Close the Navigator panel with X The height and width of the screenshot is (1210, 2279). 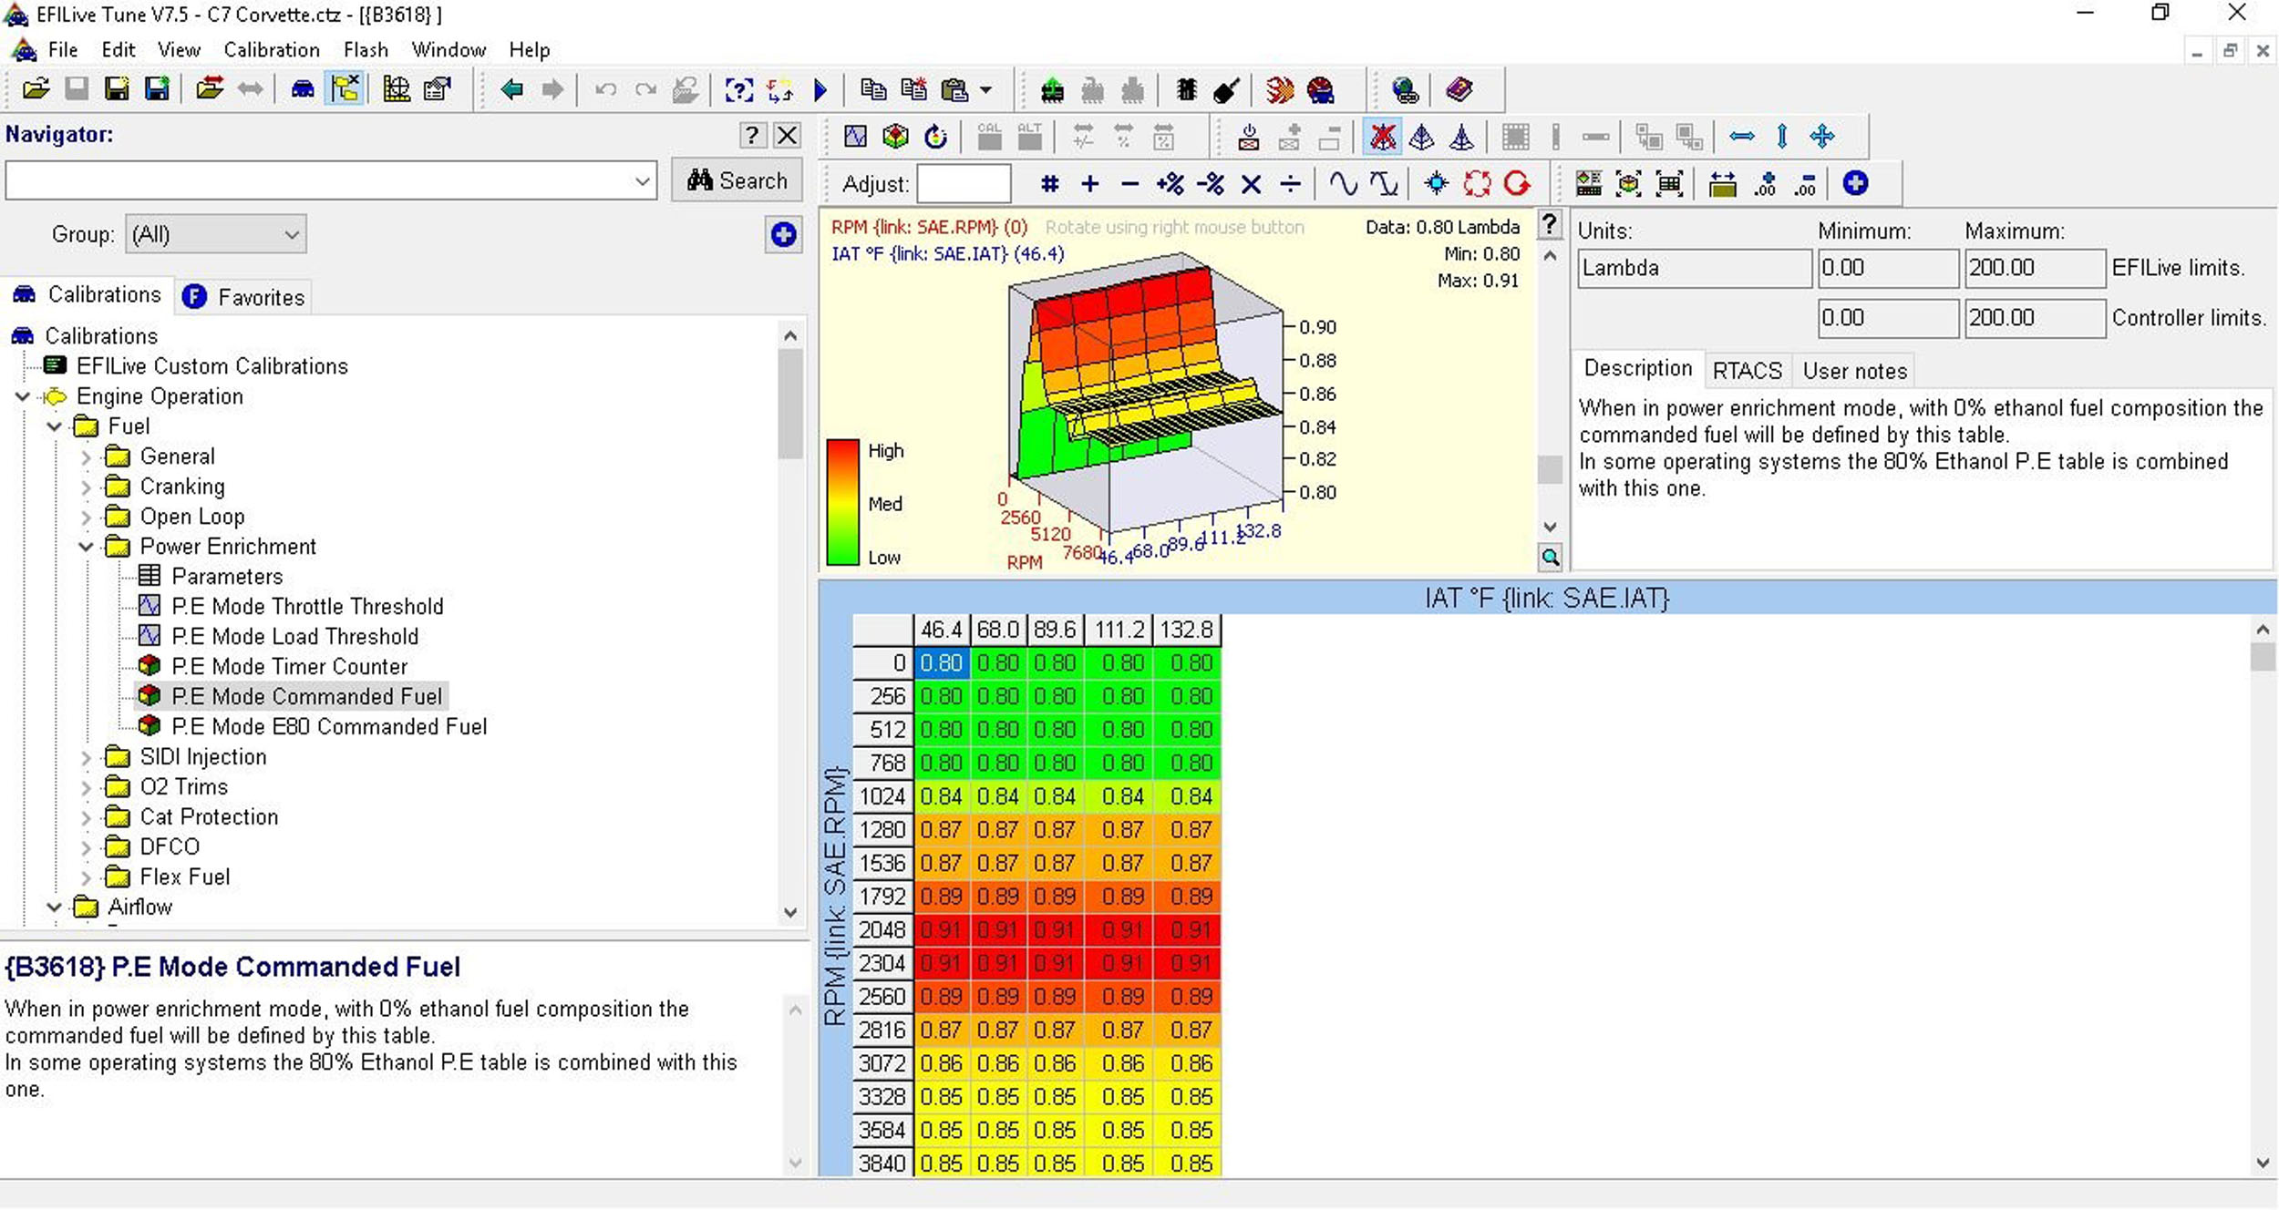click(788, 136)
